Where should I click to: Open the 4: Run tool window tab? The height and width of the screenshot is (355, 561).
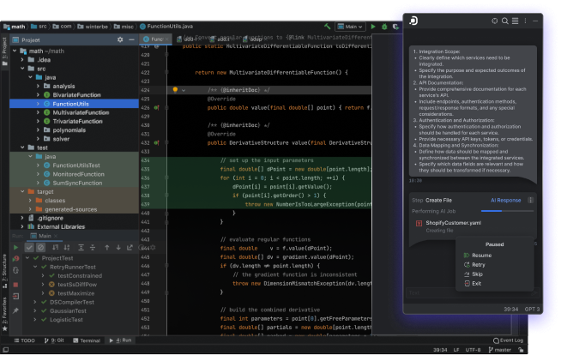point(121,340)
